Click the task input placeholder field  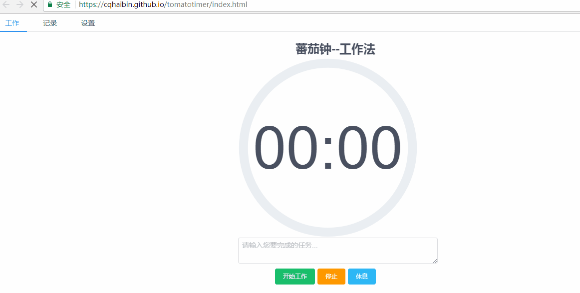point(337,250)
